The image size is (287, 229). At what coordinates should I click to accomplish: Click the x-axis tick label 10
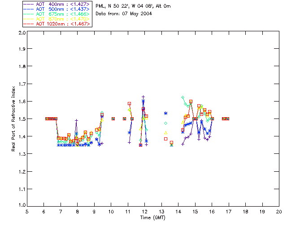tap(111, 212)
